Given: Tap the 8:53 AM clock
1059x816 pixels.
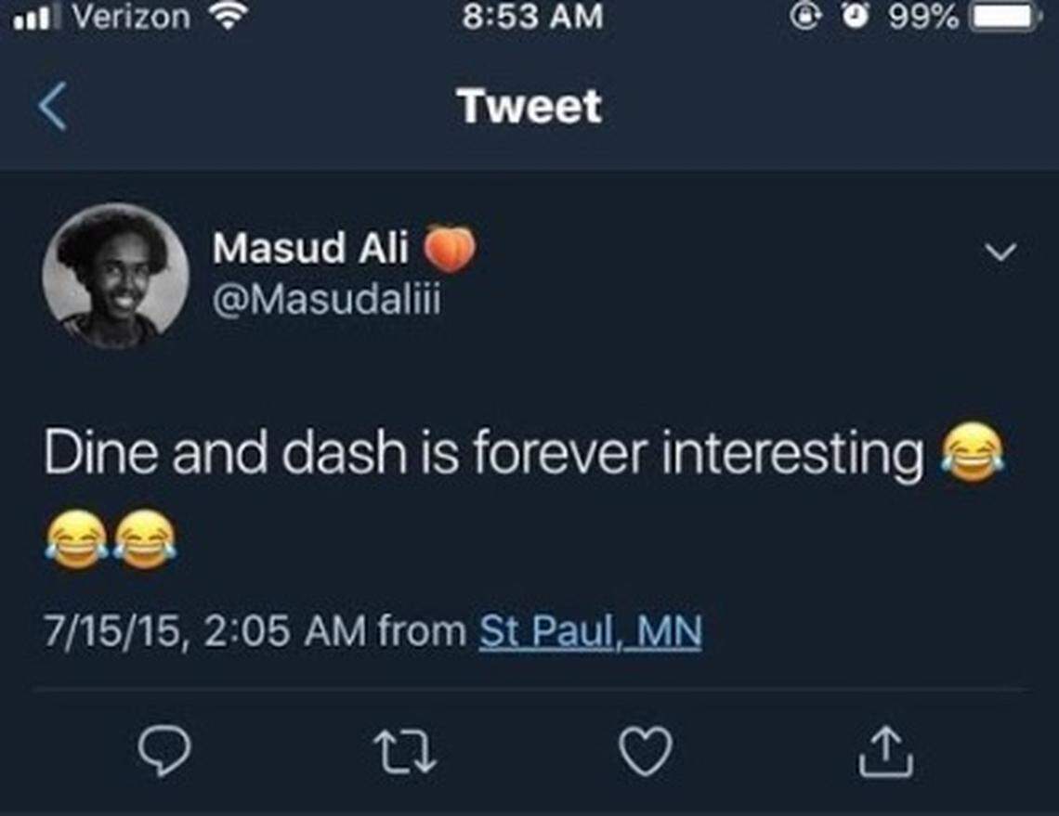Looking at the screenshot, I should [531, 16].
